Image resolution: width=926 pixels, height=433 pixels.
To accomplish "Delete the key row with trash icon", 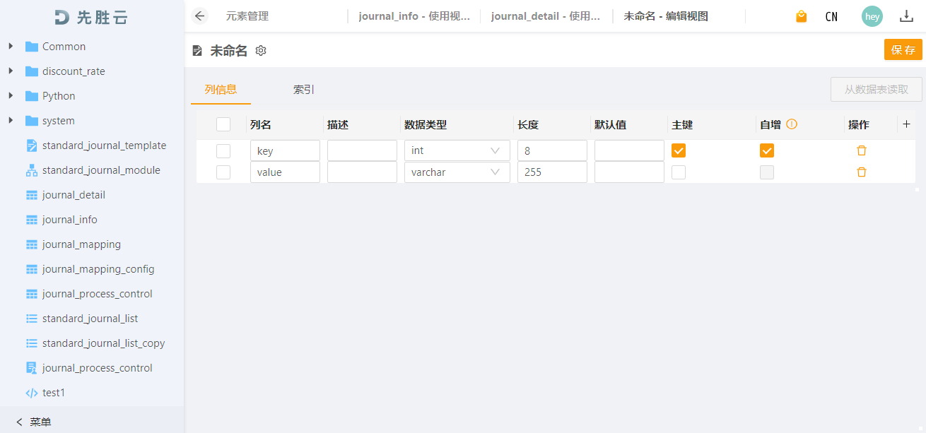I will tap(862, 150).
